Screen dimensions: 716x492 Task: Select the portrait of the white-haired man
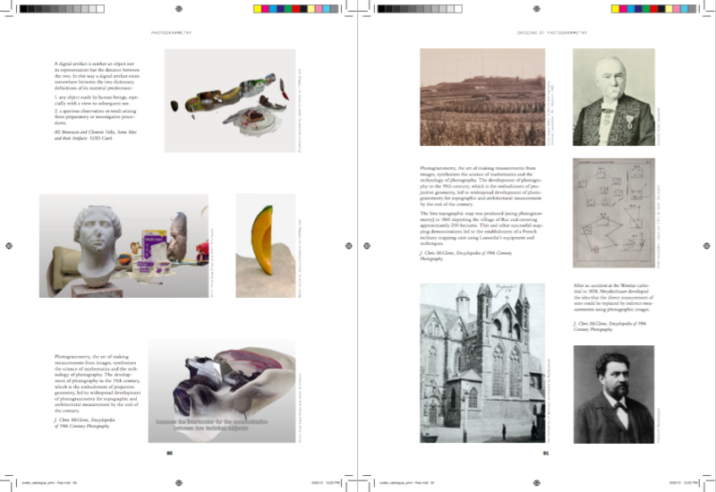point(614,98)
